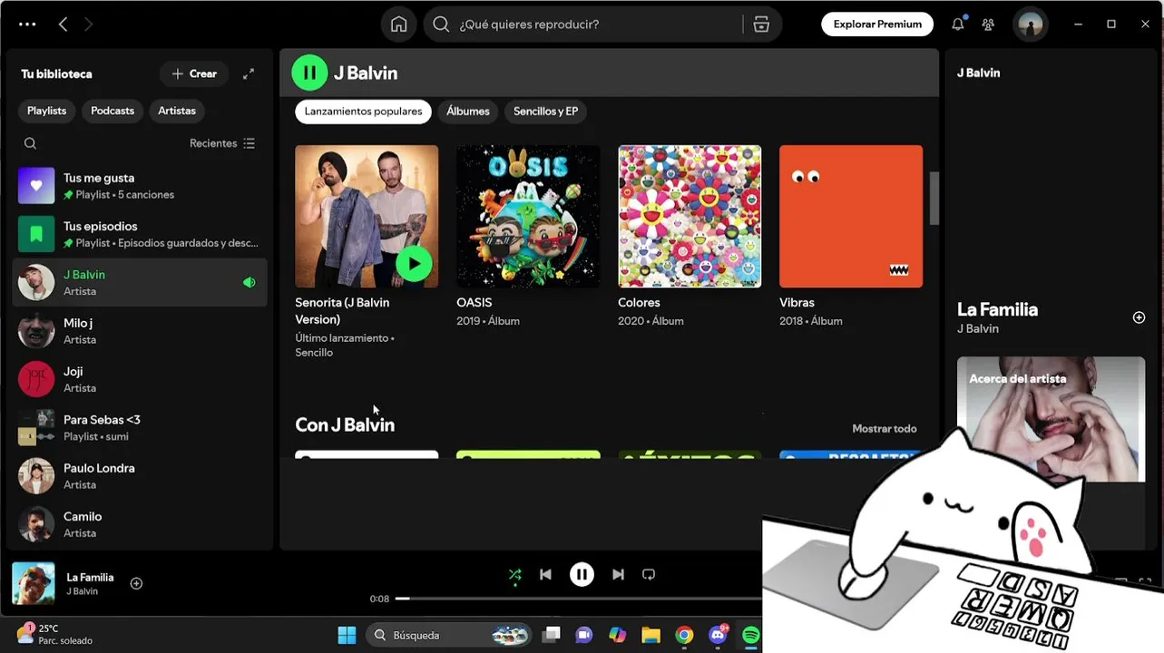Open the notifications bell
Image resolution: width=1164 pixels, height=653 pixels.
pos(957,24)
